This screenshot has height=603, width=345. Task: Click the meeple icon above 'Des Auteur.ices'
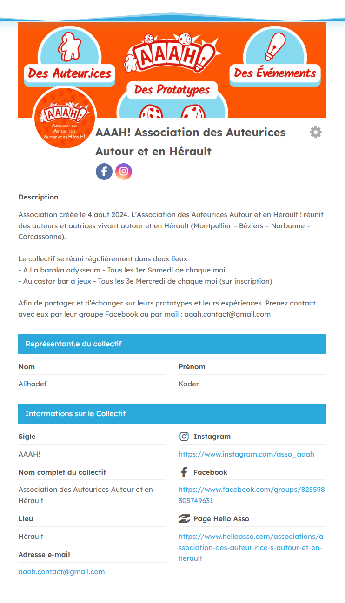pos(68,46)
